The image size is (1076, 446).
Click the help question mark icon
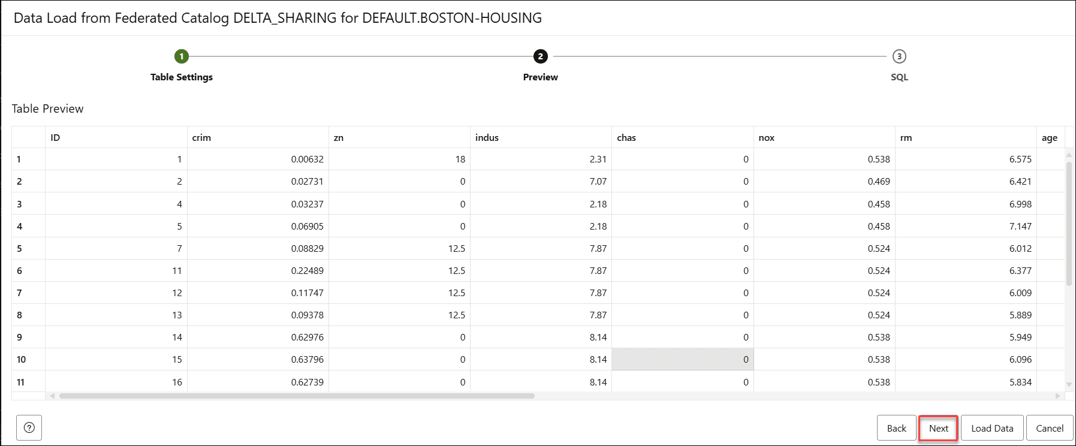click(28, 427)
